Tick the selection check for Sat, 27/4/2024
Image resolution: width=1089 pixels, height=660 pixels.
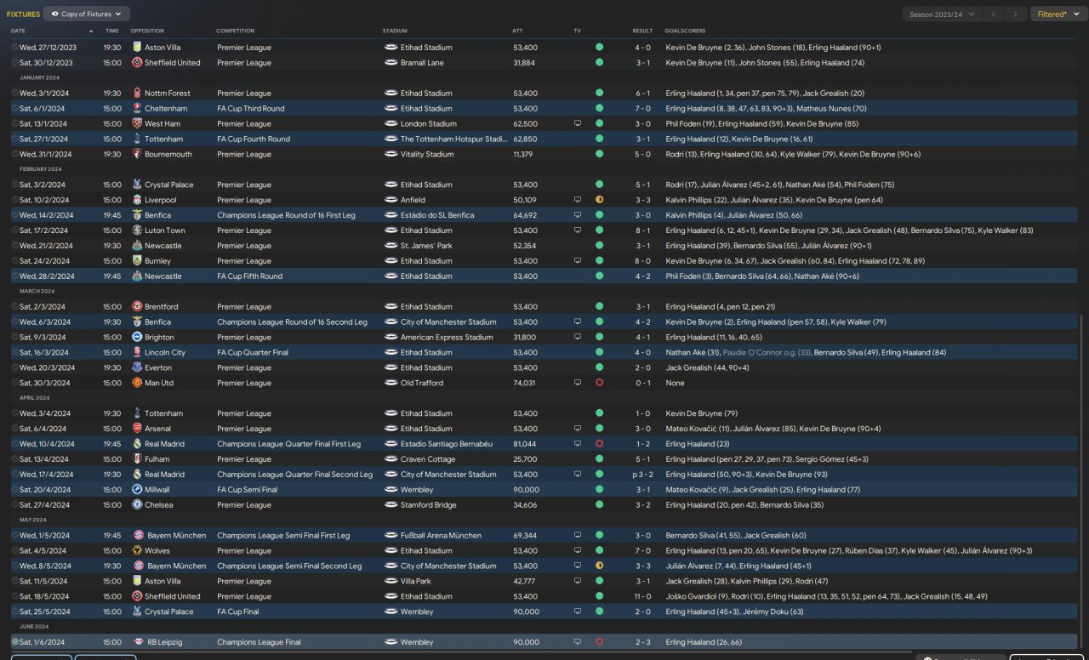(x=14, y=505)
